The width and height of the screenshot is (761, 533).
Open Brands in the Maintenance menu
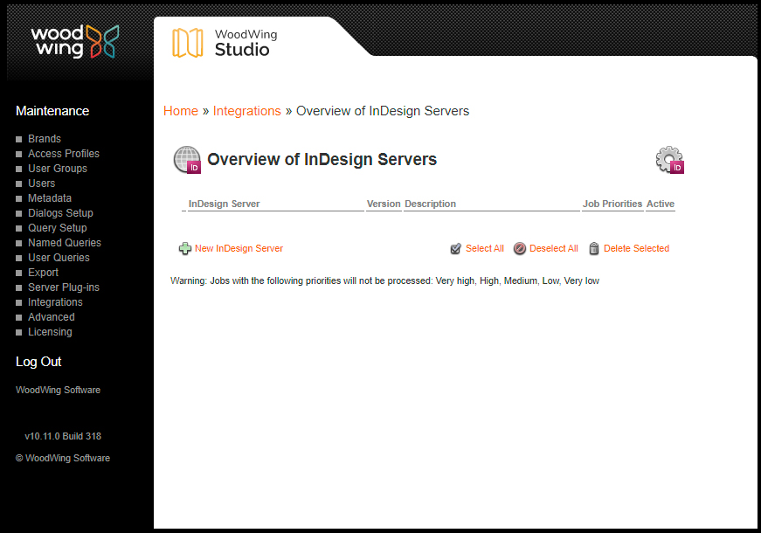click(45, 139)
